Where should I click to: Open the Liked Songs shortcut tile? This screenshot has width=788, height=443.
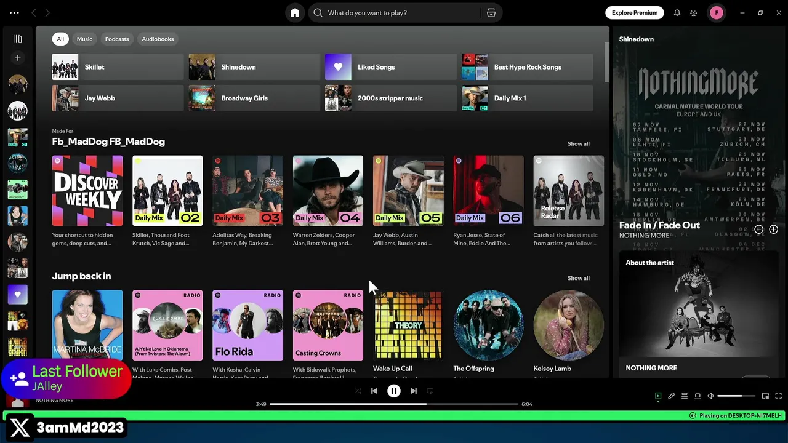pos(391,67)
